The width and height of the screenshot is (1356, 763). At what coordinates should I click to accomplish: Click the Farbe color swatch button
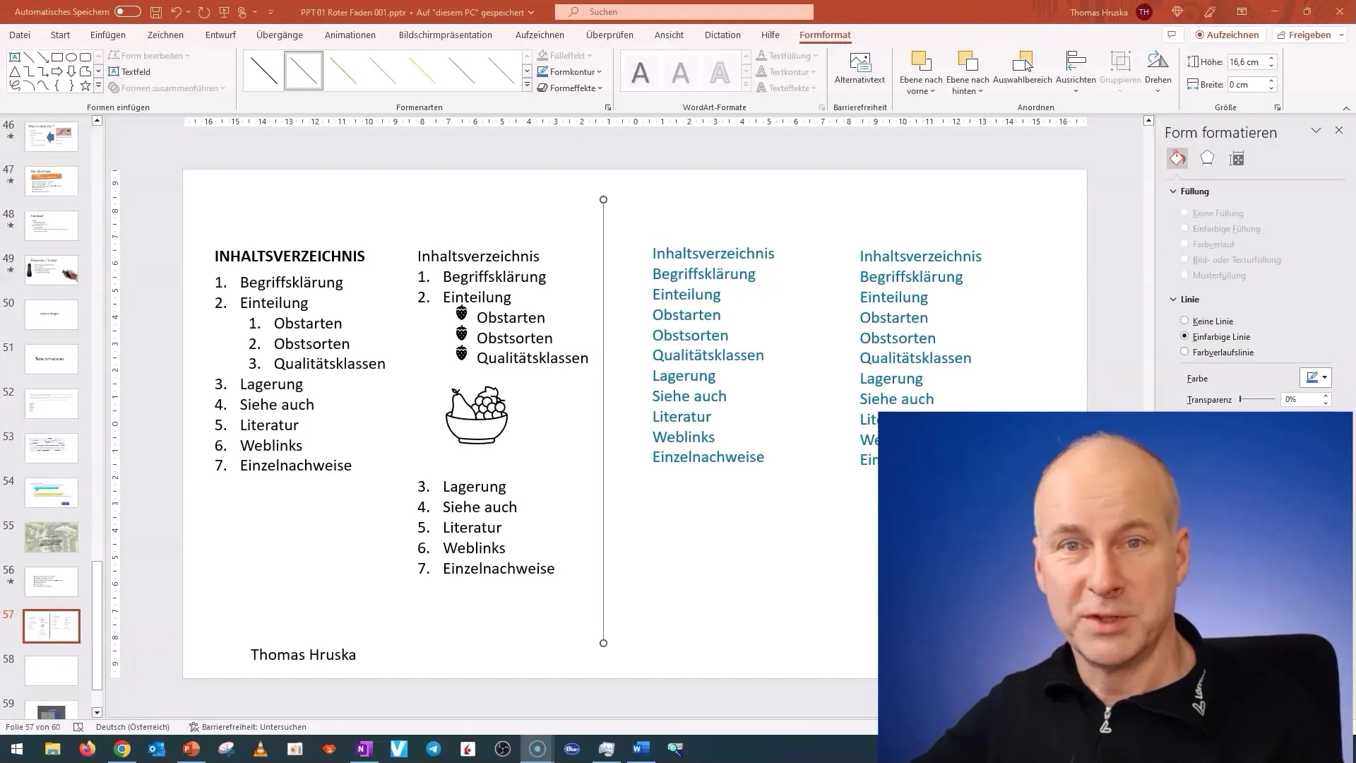tap(1314, 378)
